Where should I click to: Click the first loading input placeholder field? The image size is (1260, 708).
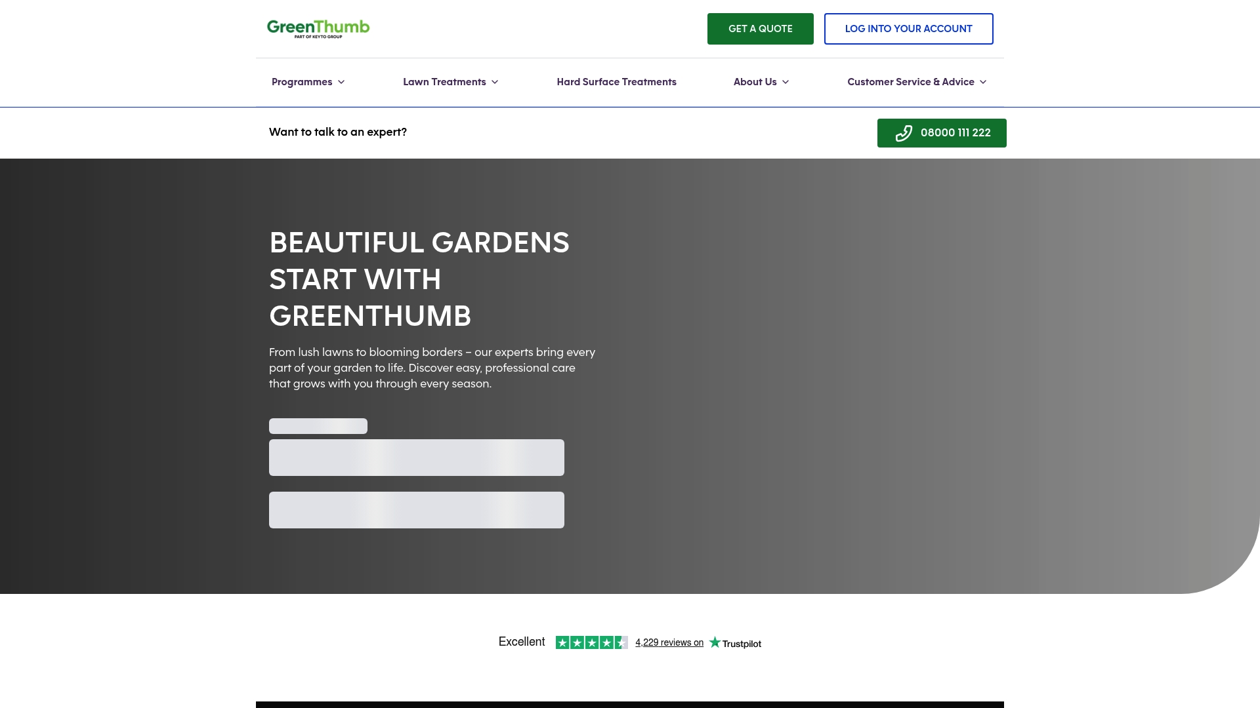[417, 458]
